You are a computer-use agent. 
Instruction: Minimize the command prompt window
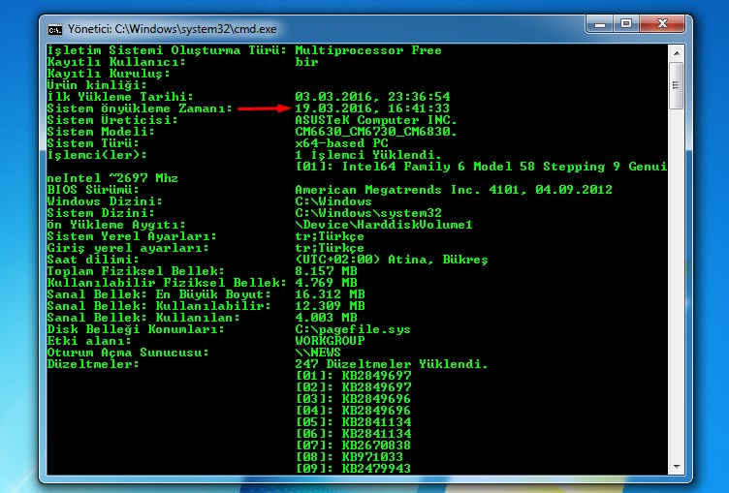599,24
